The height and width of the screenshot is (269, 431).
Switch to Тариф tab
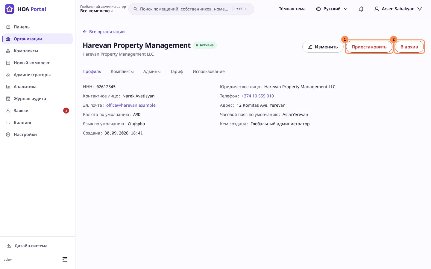point(177,72)
